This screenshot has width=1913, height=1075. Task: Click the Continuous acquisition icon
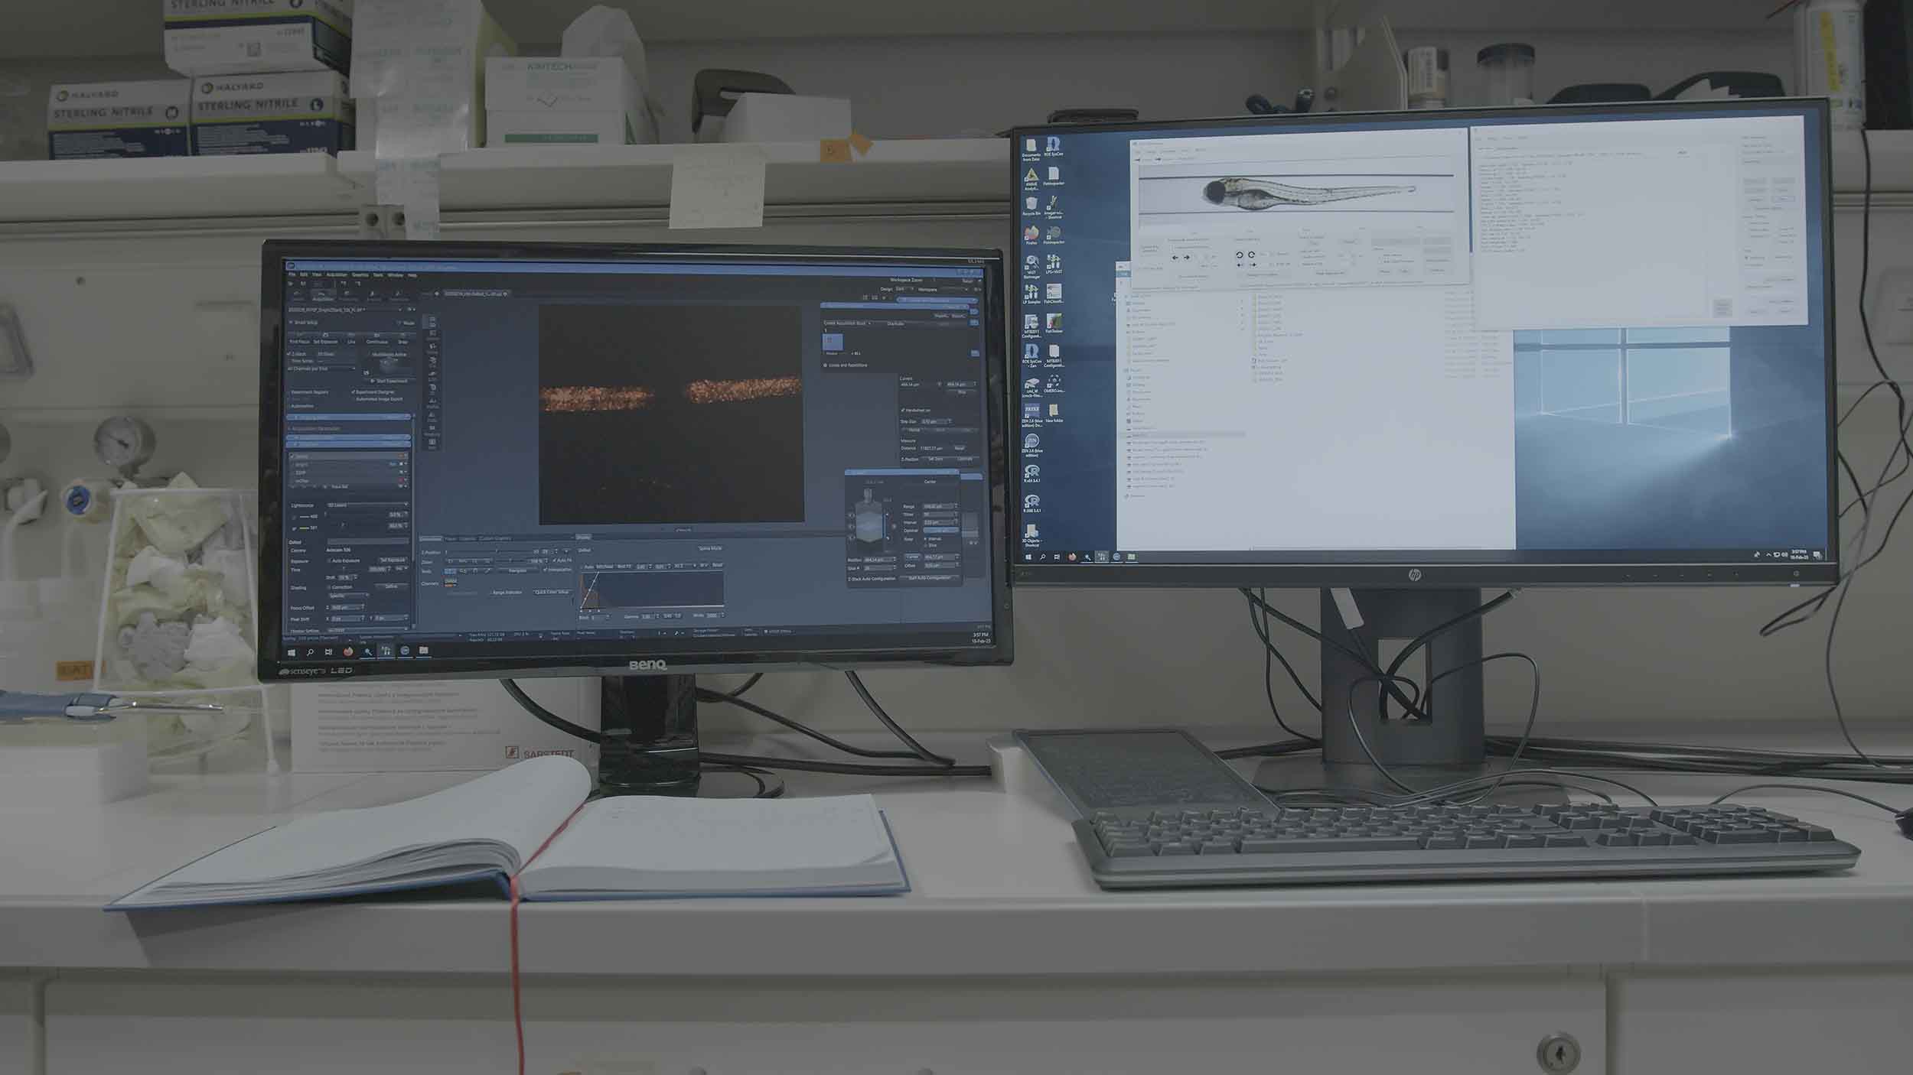pyautogui.click(x=376, y=335)
